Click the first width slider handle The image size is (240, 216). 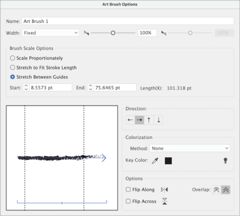(x=113, y=33)
